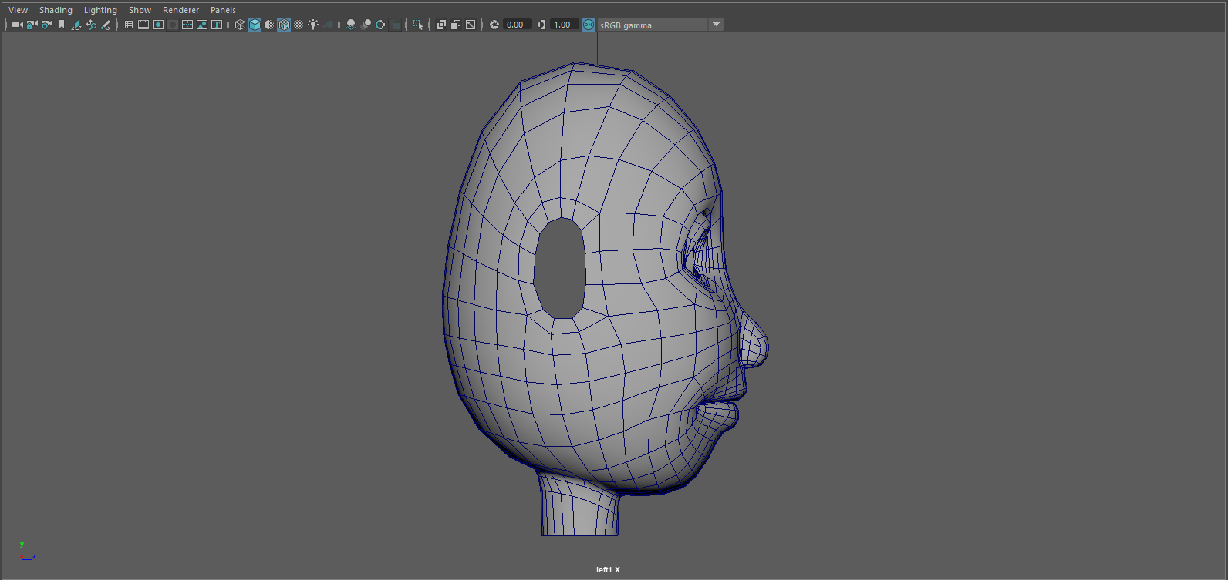Click the Bookmarks icon
The width and height of the screenshot is (1228, 580).
click(x=62, y=25)
